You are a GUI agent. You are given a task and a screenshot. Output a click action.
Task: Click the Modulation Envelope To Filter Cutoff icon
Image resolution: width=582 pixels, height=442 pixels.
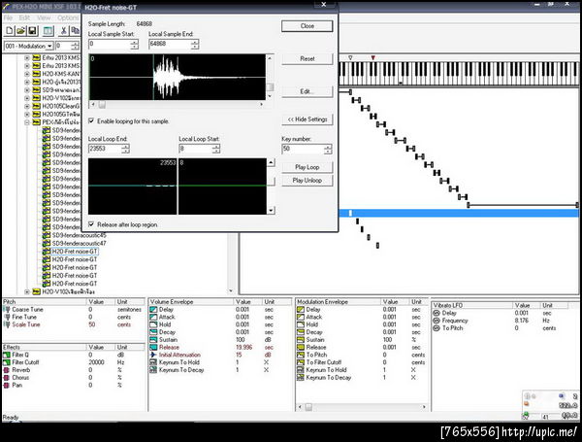click(301, 362)
